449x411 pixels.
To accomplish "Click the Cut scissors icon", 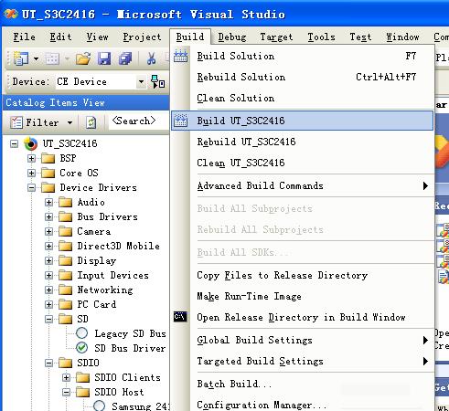I will (x=151, y=58).
